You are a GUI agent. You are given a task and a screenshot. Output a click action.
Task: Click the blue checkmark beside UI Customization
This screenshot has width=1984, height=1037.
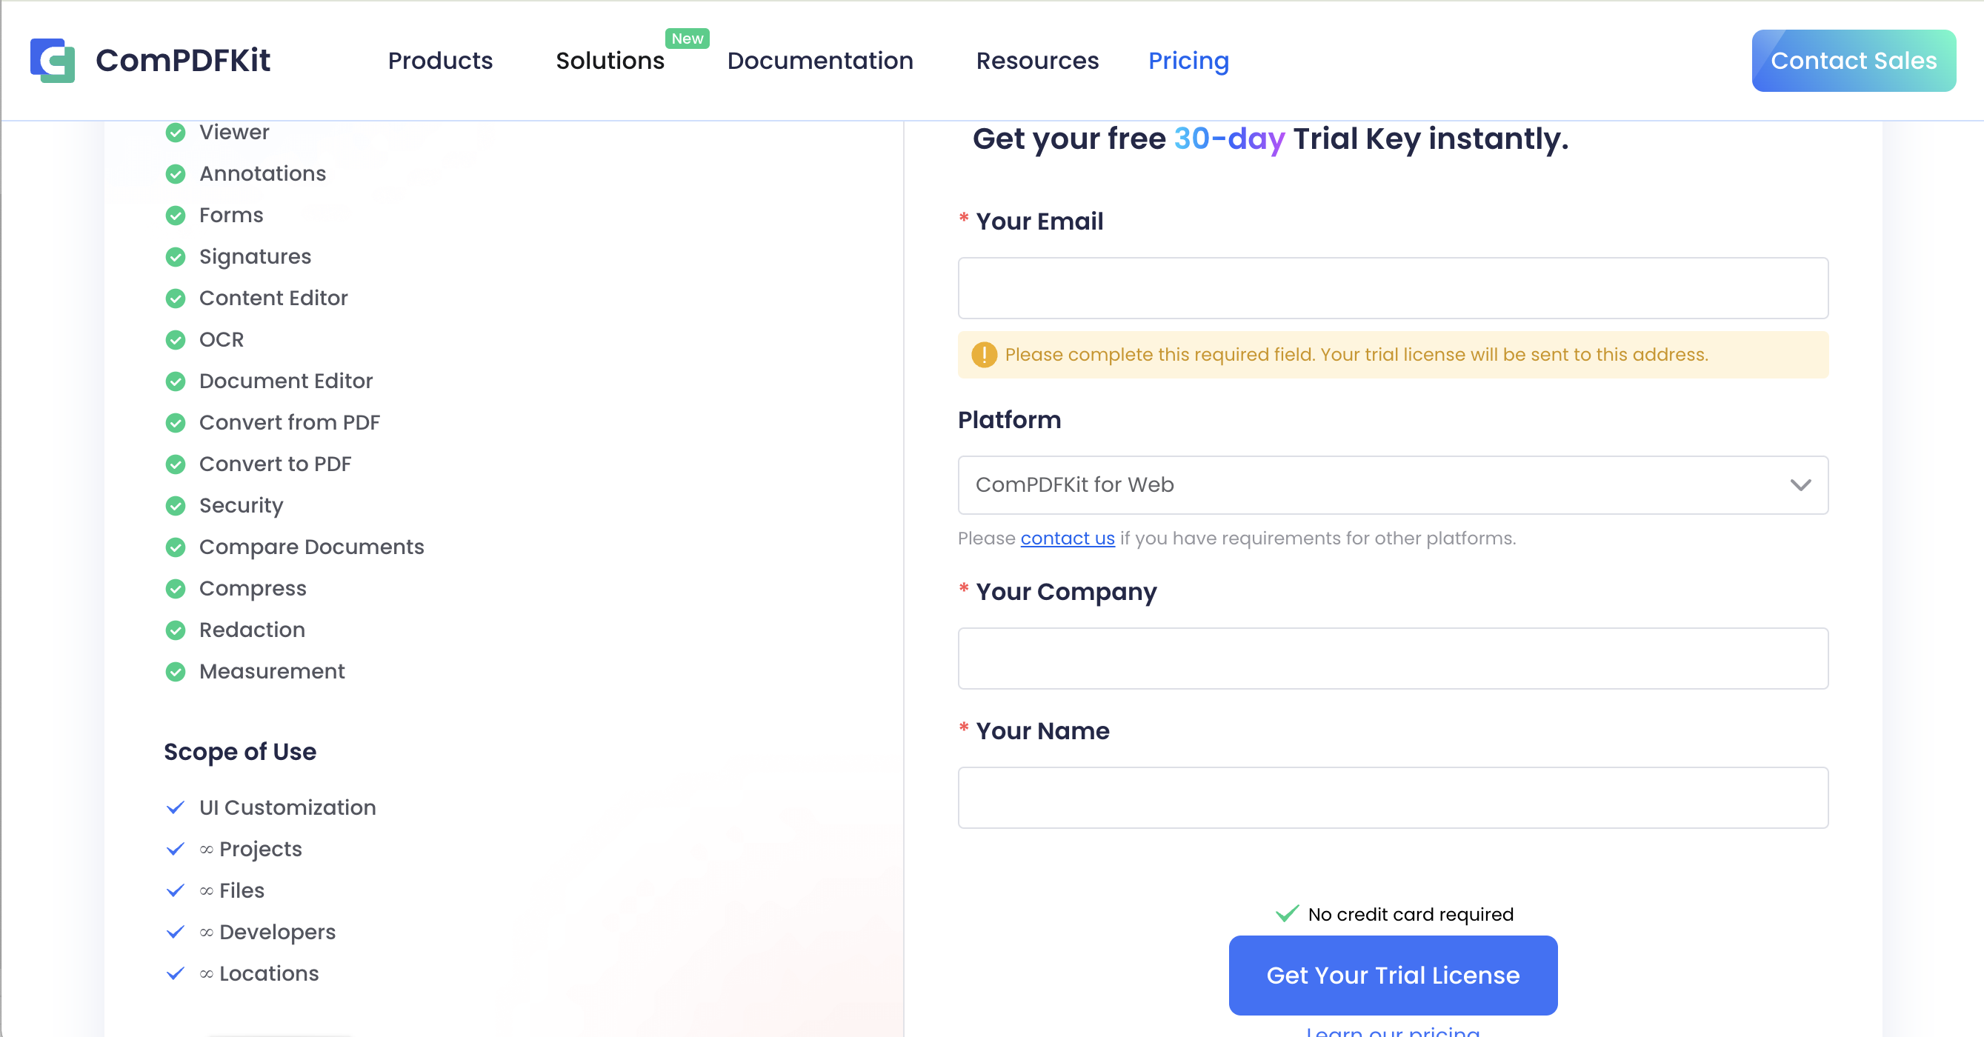(x=176, y=807)
